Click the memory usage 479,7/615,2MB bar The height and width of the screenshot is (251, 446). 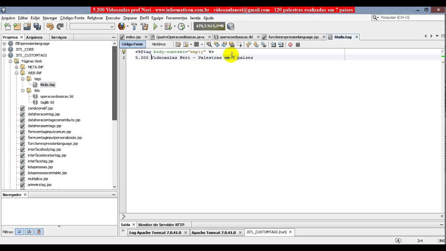point(210,26)
